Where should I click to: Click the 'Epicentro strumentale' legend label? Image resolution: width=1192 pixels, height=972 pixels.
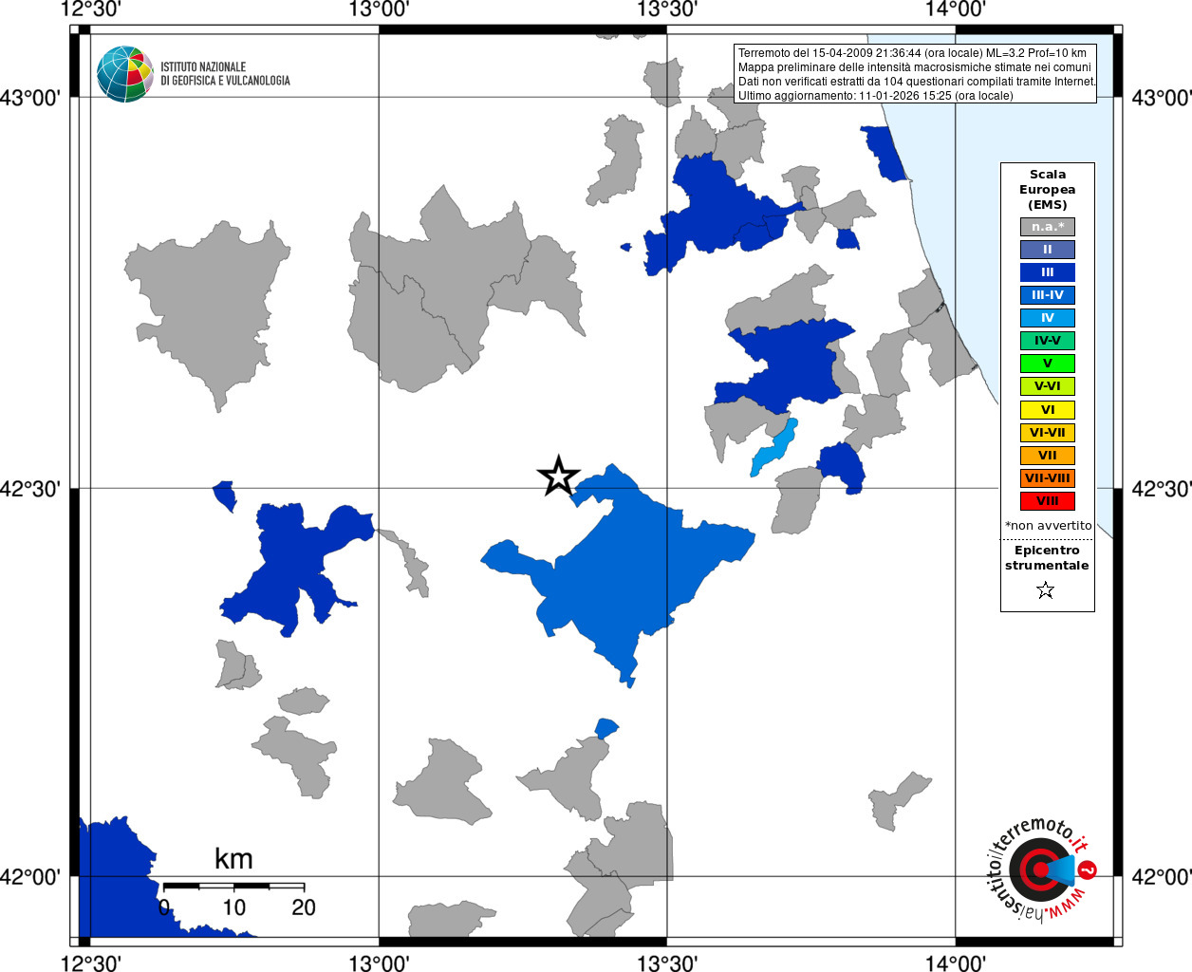coord(1047,557)
